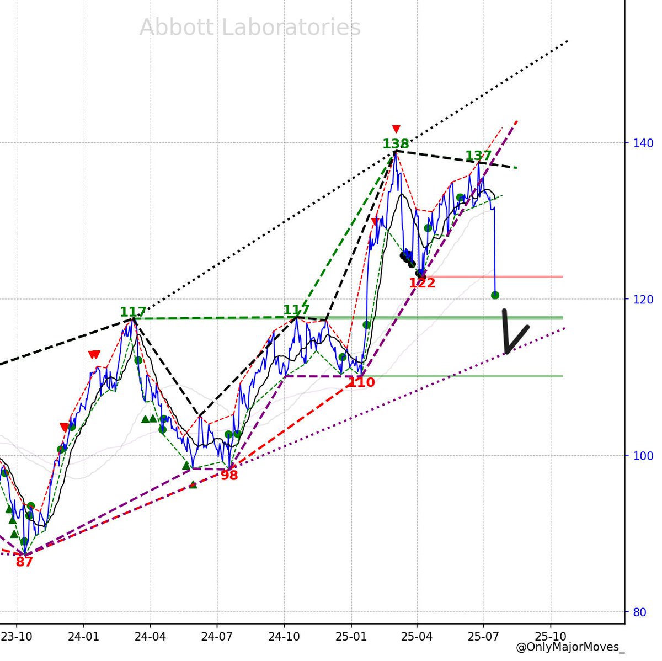This screenshot has width=662, height=661.
Task: Click the 117 label at the 24-03 peak
Action: click(x=134, y=312)
